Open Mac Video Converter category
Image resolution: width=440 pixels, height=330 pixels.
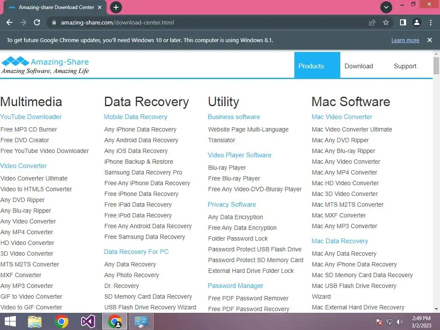pyautogui.click(x=342, y=117)
